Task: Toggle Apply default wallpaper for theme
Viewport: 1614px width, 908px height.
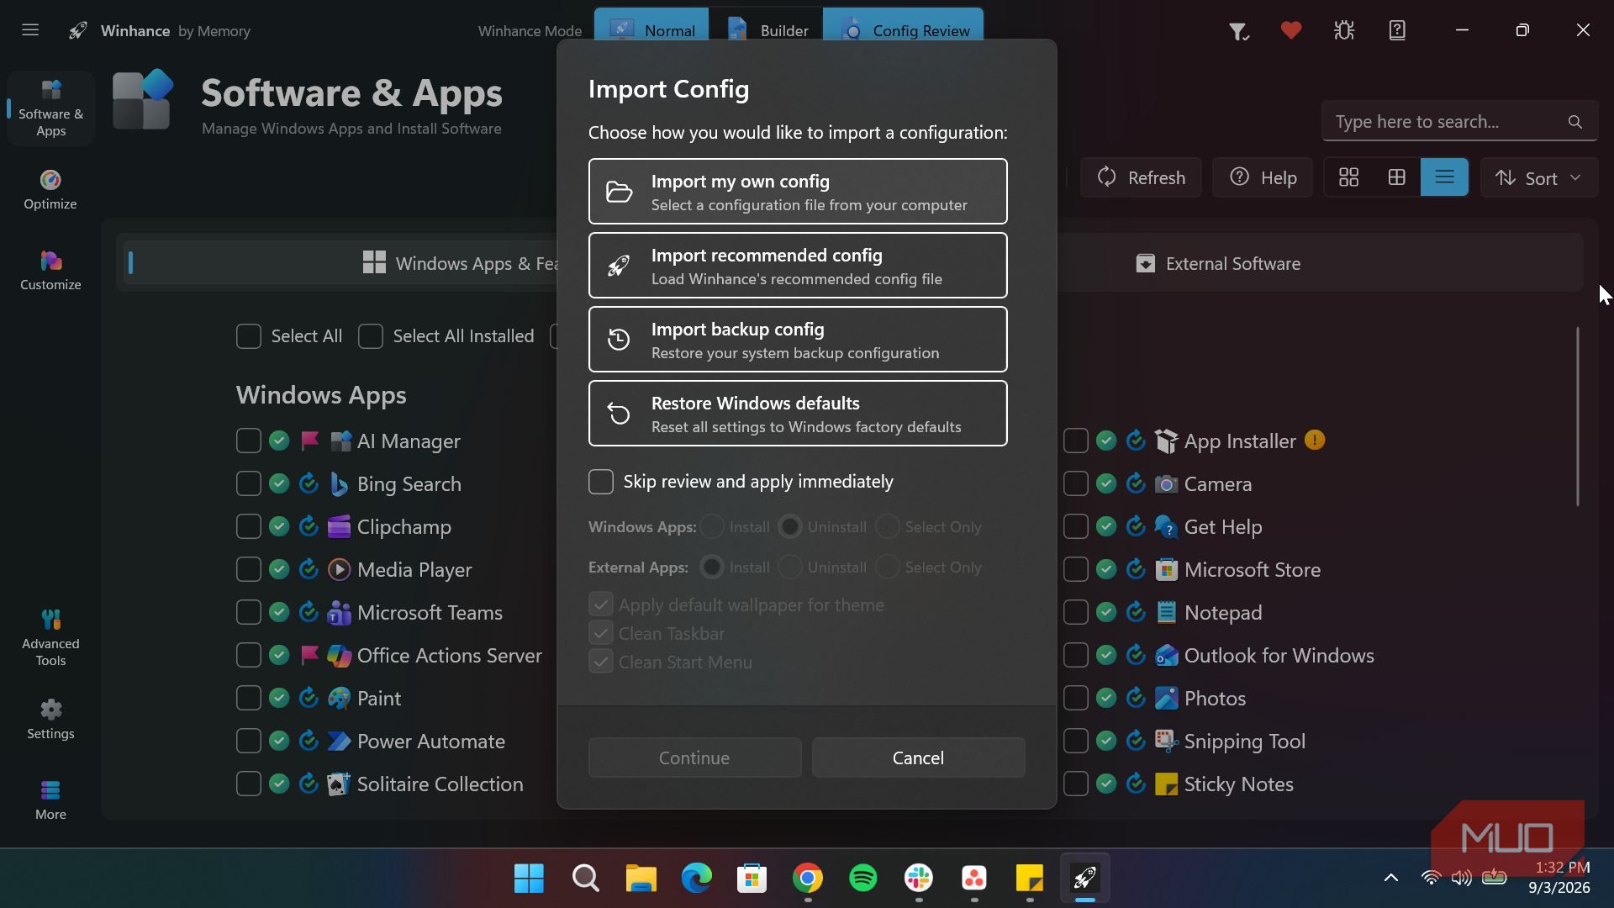Action: click(x=601, y=604)
